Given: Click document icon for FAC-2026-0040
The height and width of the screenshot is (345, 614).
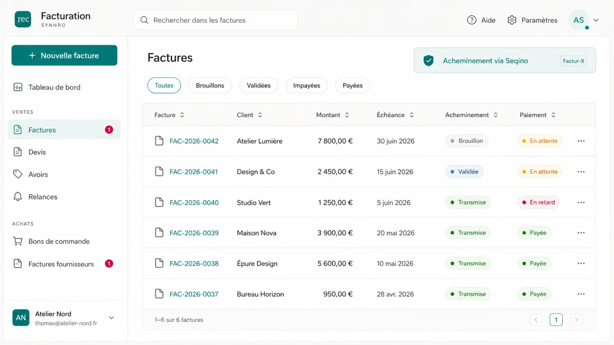Looking at the screenshot, I should point(159,202).
